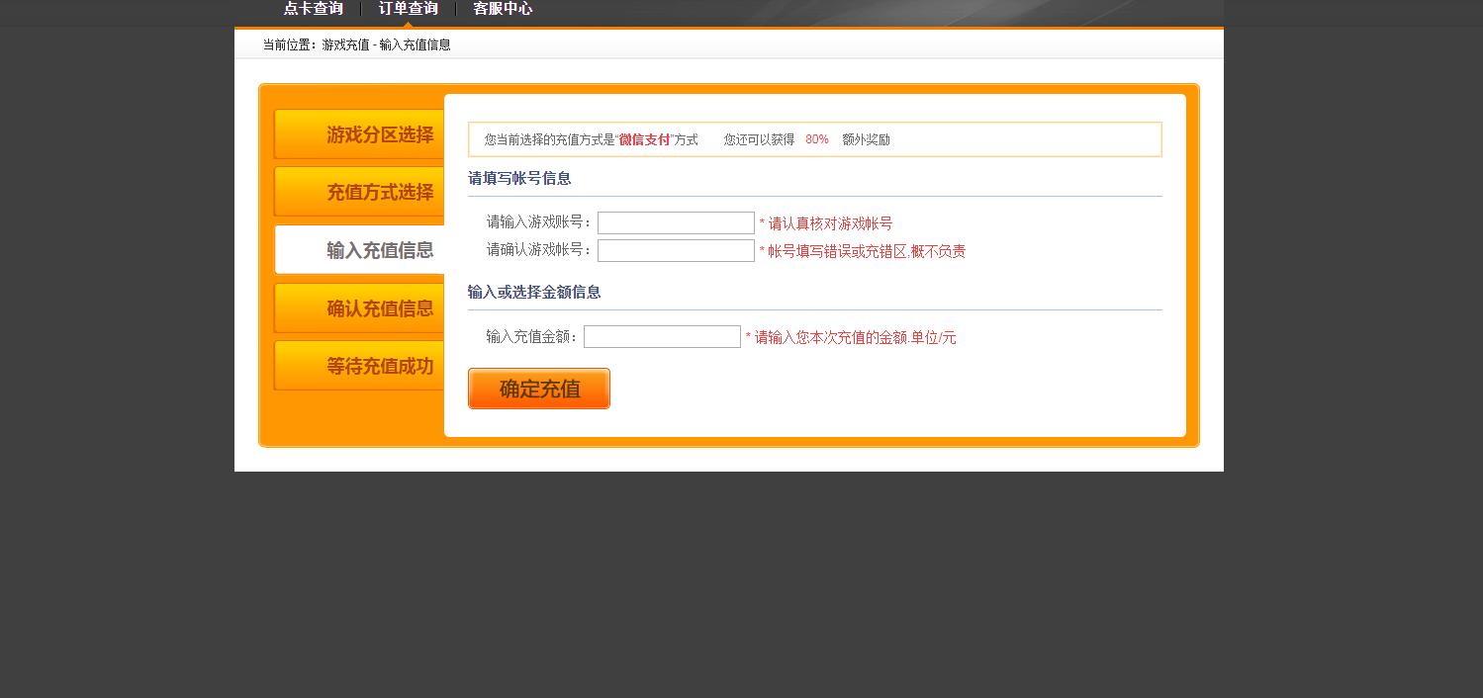Click the 请输入游戏账号 input field
Image resolution: width=1483 pixels, height=698 pixels.
point(676,223)
